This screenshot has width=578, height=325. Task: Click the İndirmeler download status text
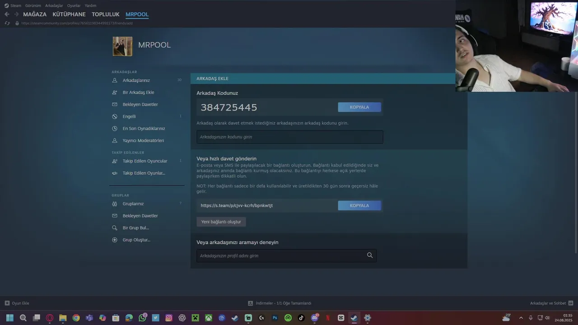(284, 303)
